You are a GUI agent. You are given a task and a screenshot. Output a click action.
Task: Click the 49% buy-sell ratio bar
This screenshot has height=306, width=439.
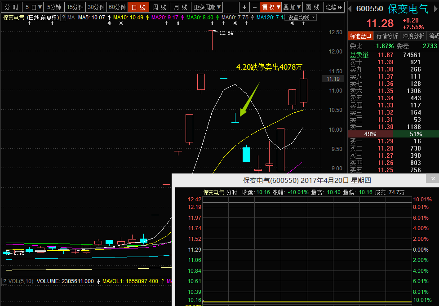[370, 134]
